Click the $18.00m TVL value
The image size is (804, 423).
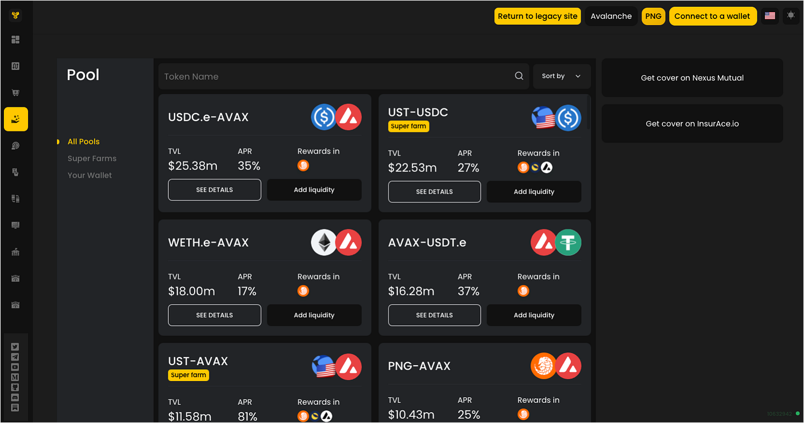click(192, 292)
